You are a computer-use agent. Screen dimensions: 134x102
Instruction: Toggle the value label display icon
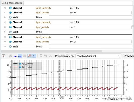point(34,56)
